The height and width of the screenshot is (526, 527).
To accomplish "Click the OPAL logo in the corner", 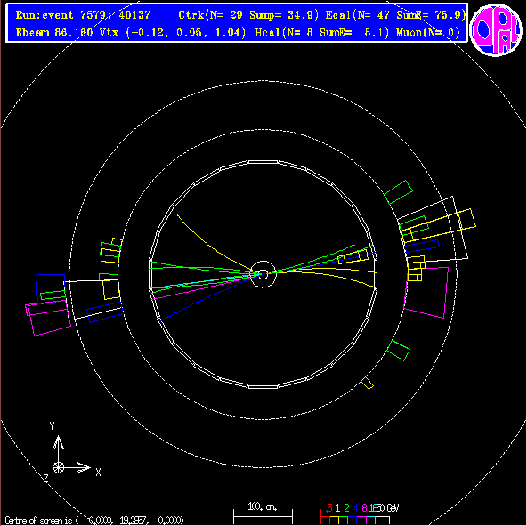I will [x=496, y=29].
